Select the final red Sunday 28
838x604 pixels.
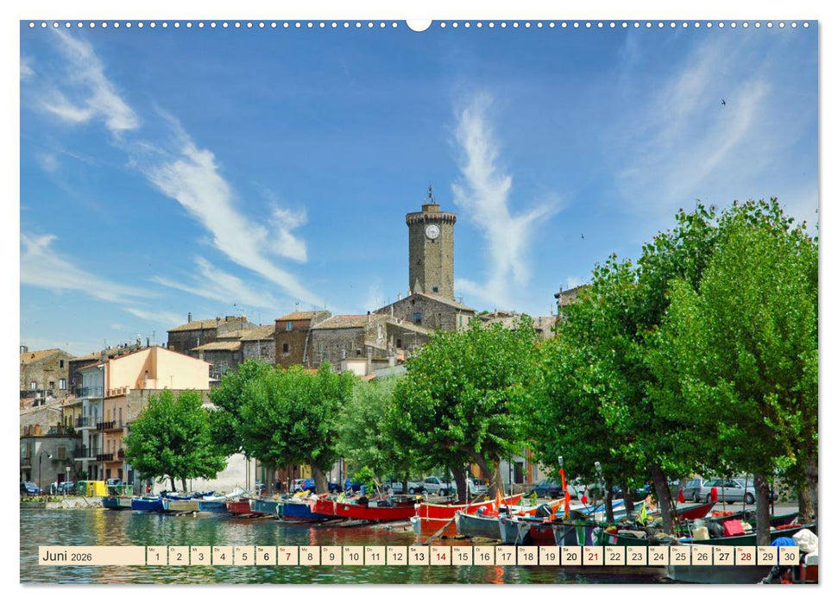(x=745, y=557)
